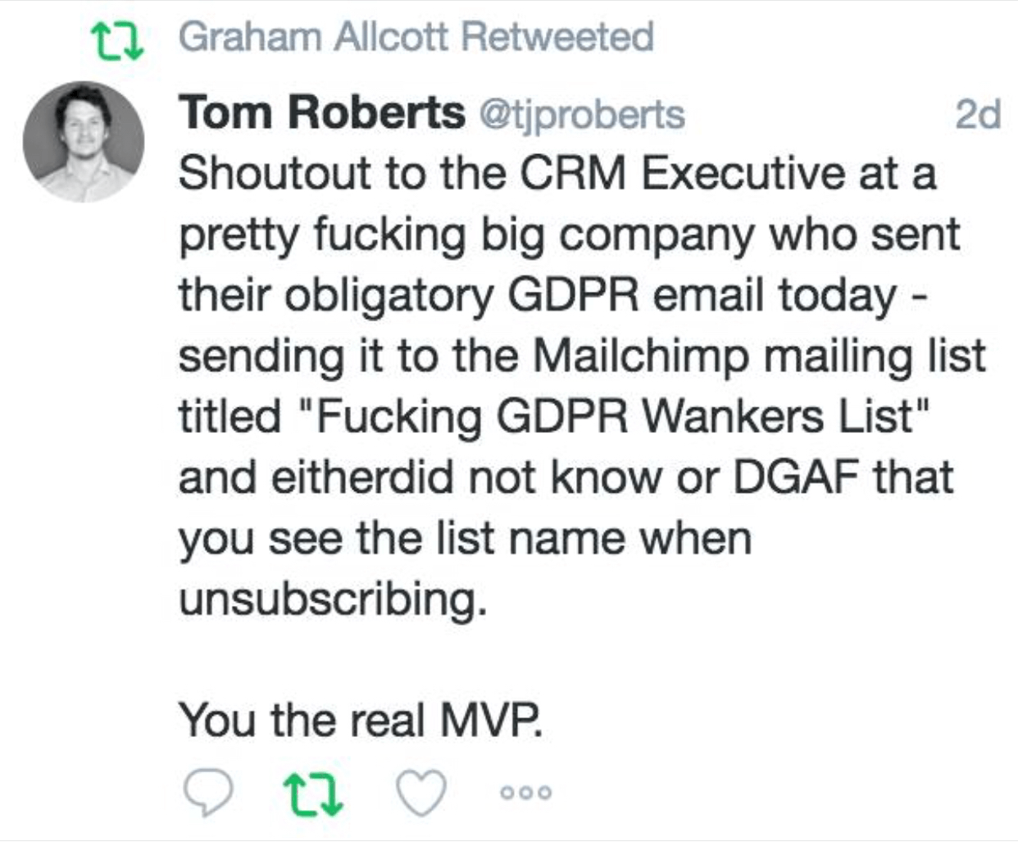The height and width of the screenshot is (851, 1018).
Task: Open Tom Roberts' profile photo
Action: click(84, 141)
